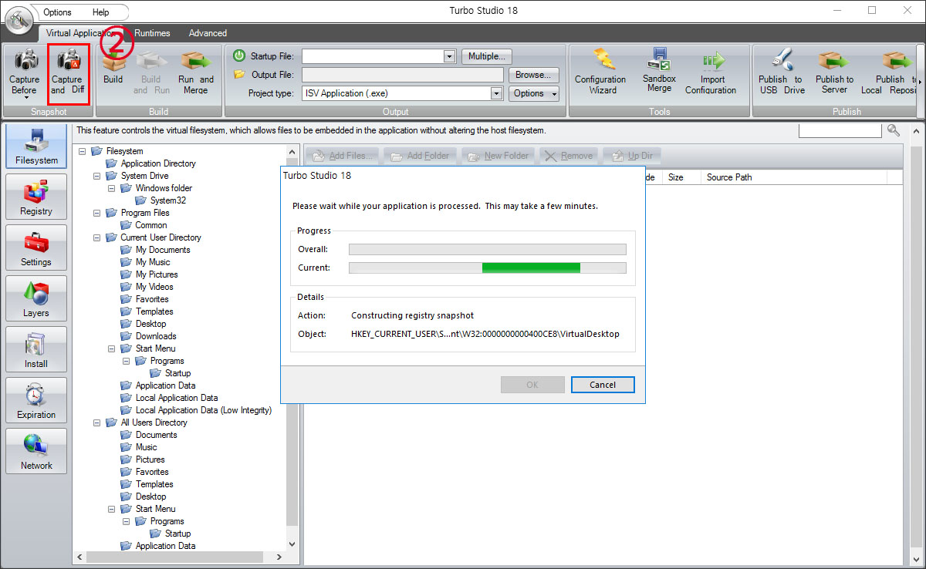Collapse the System Drive node
The image size is (926, 569).
pyautogui.click(x=97, y=176)
